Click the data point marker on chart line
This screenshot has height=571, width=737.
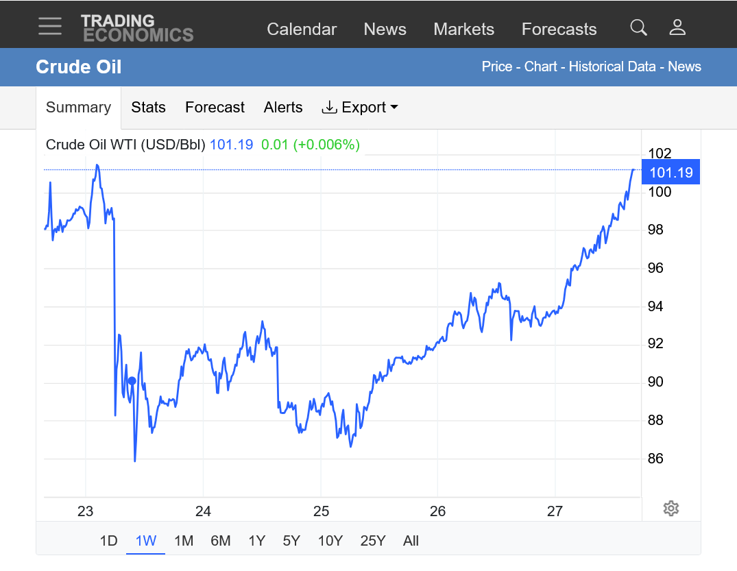[x=132, y=381]
